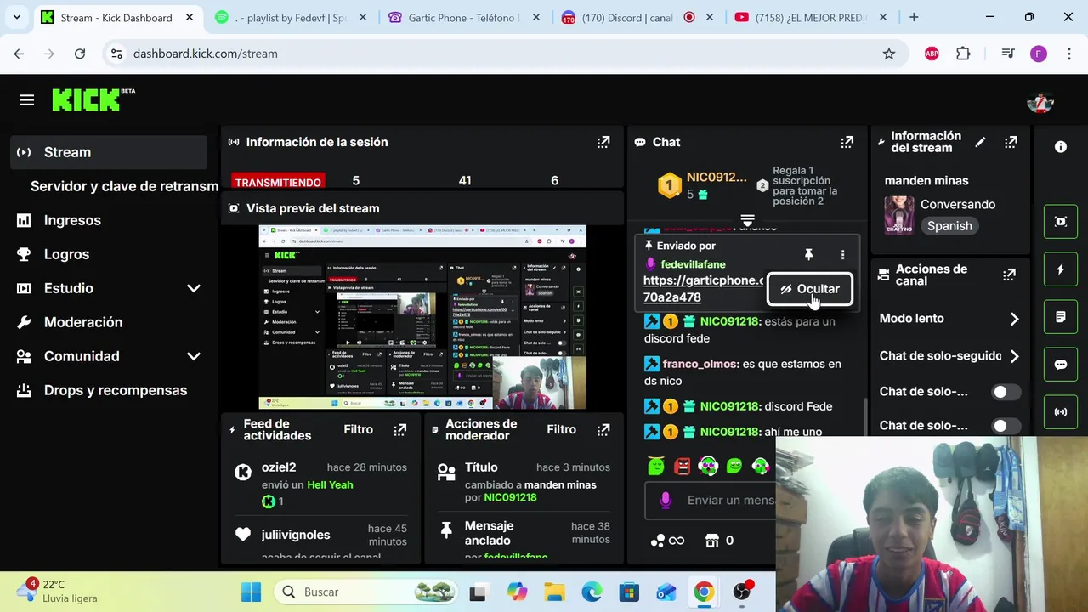
Task: Toggle the broadcast signal panel button in right rail
Action: [x=1061, y=412]
